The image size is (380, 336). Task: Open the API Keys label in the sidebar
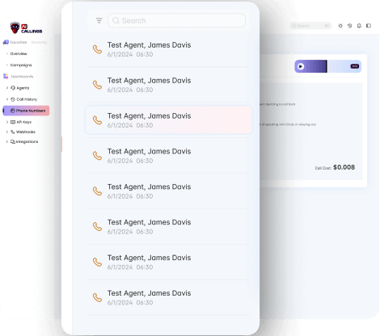(24, 122)
